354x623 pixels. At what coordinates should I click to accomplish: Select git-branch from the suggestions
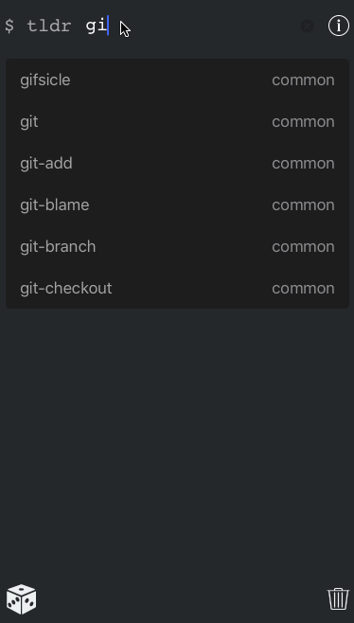(x=177, y=247)
